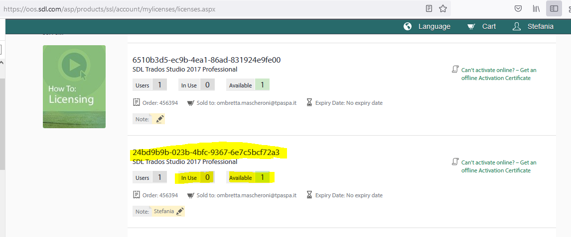Edit note pencil for license 6510b3d5
The width and height of the screenshot is (571, 237).
click(160, 119)
